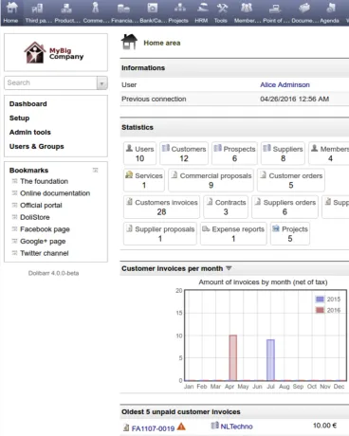The width and height of the screenshot is (349, 436).
Task: Open DoliStore bookmark
Action: point(35,217)
